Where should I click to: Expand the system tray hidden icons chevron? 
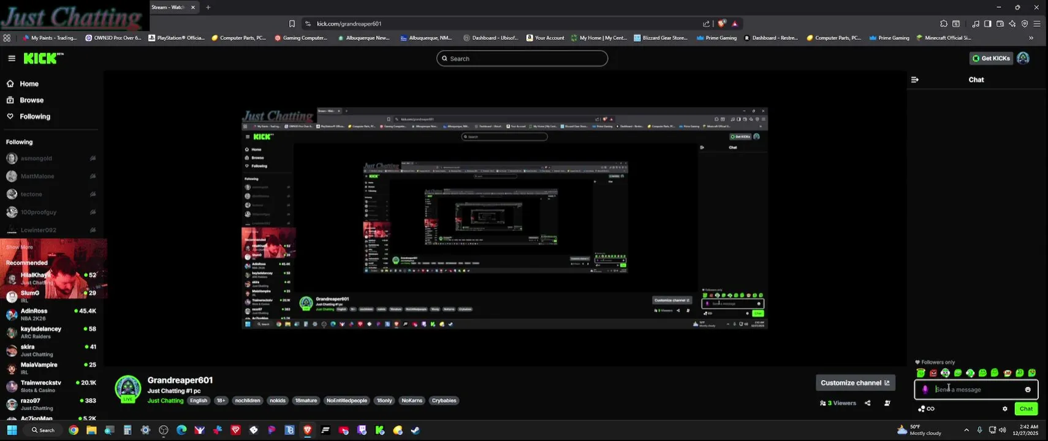[x=966, y=430]
